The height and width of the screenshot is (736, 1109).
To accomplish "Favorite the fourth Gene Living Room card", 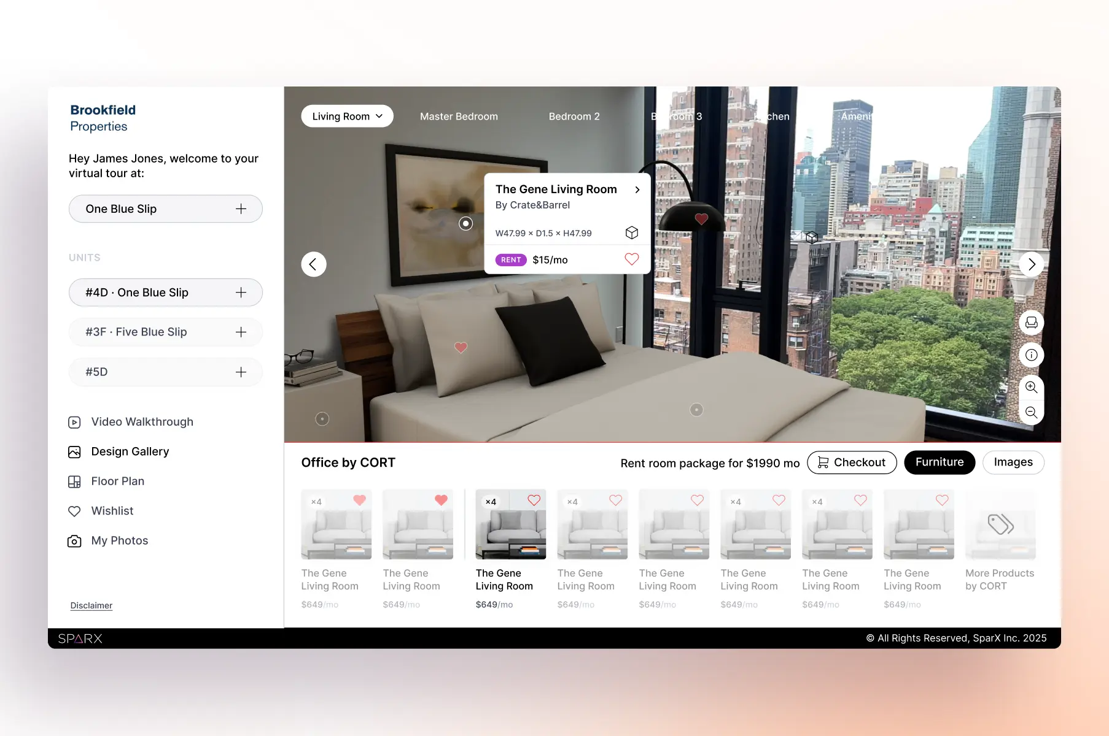I will point(616,500).
